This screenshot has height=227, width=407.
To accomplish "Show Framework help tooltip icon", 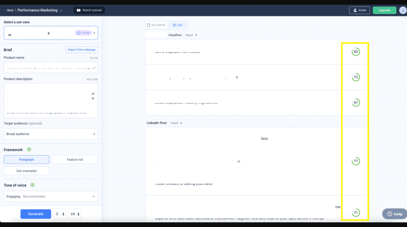I will tap(29, 150).
